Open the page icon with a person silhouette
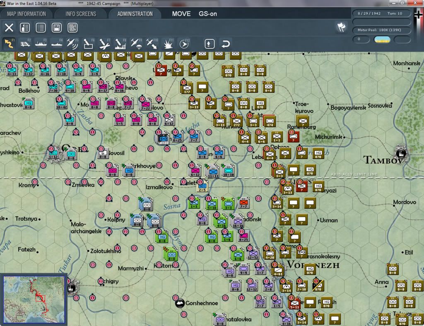This screenshot has width=424, height=326. (25, 28)
